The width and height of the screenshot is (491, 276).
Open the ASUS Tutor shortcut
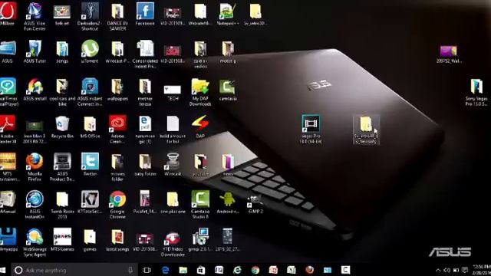click(x=35, y=51)
